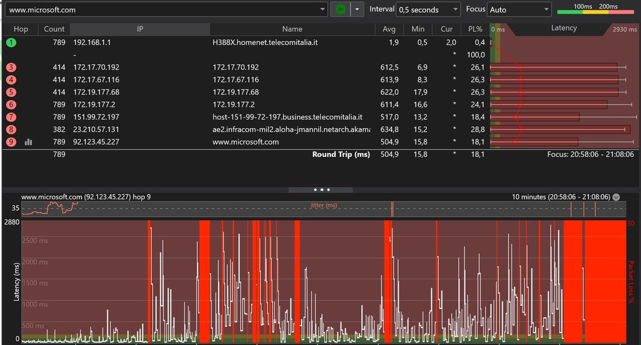
Task: Click the Avg column header
Action: (389, 29)
